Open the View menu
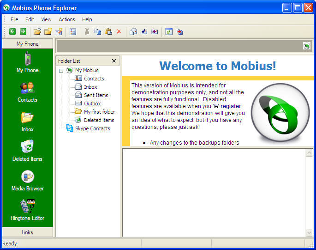 46,19
